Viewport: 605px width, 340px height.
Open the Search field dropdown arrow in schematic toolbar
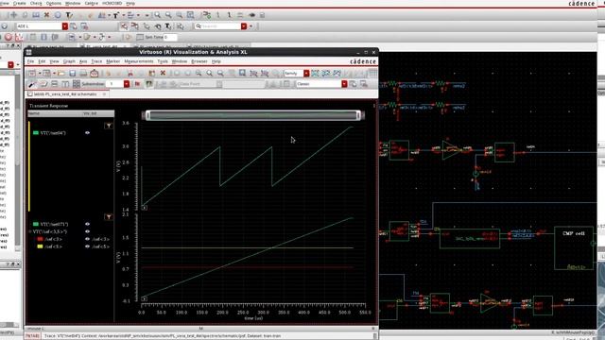[244, 26]
